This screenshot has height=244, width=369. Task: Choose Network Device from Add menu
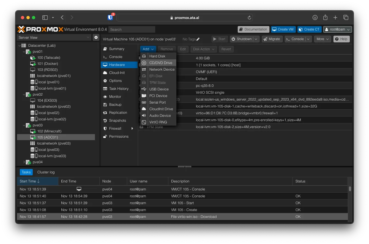(158, 69)
